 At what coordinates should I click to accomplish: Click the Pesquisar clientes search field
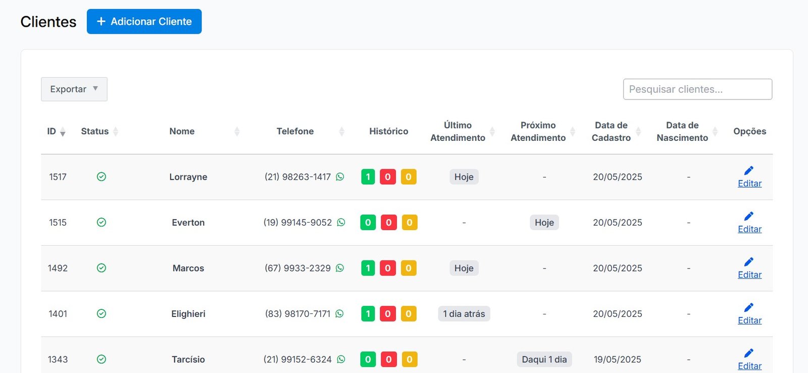coord(697,89)
